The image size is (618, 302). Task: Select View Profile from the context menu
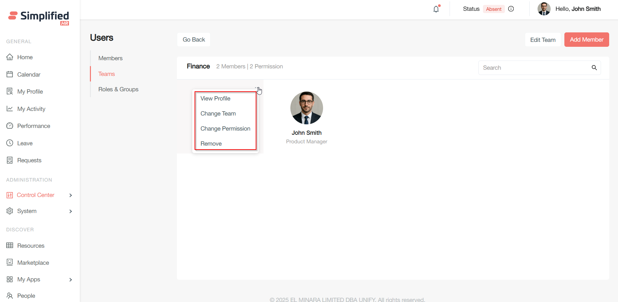(x=215, y=98)
